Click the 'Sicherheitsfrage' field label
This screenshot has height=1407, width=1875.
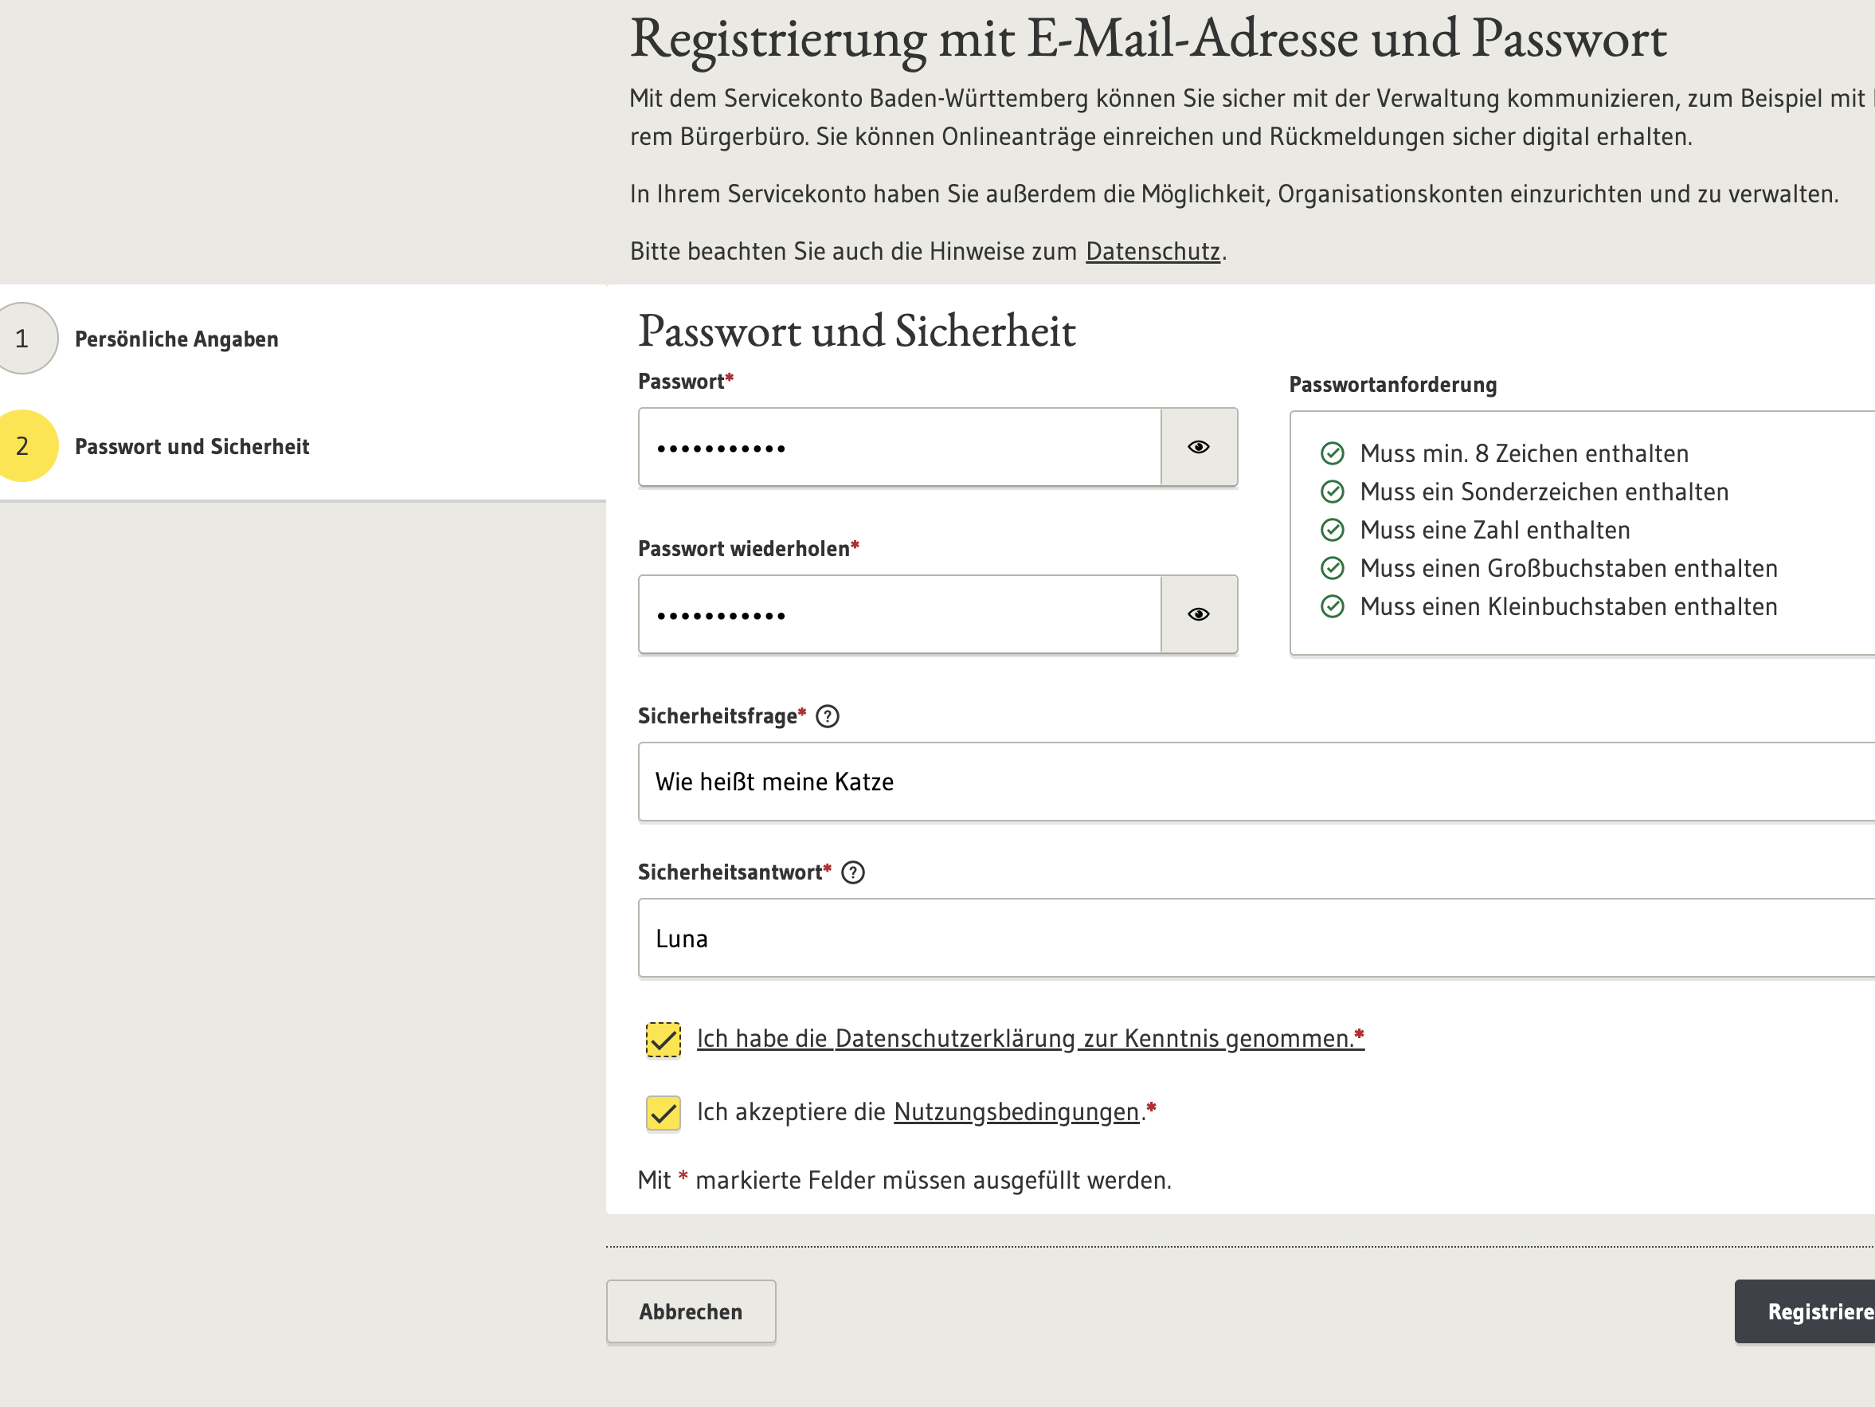tap(717, 716)
